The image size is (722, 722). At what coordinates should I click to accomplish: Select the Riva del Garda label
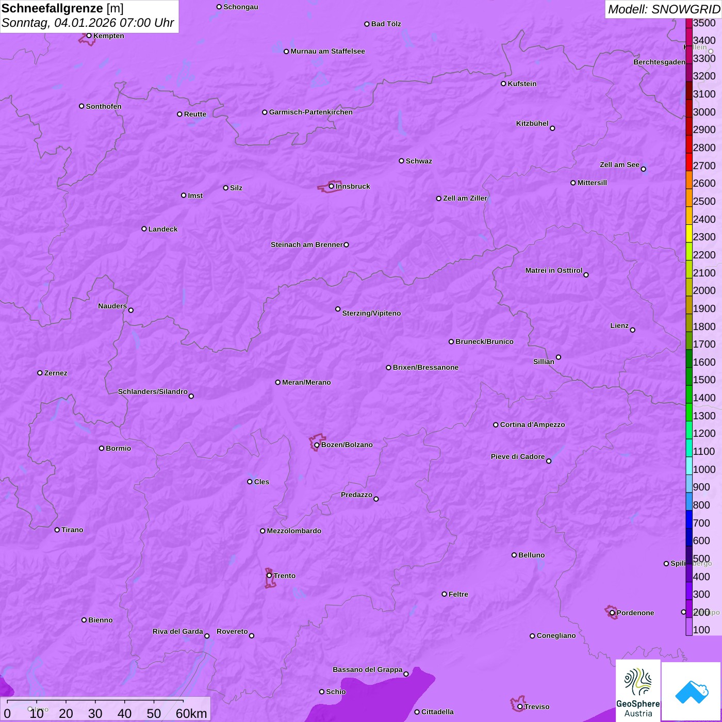[178, 631]
